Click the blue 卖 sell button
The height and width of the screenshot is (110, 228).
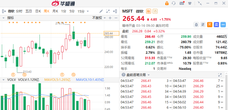tap(216, 25)
